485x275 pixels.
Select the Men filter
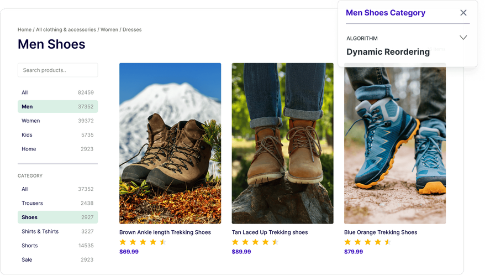(58, 107)
